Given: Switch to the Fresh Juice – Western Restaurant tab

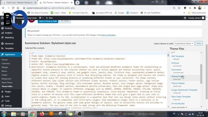Looking at the screenshot, I should pos(19,3).
